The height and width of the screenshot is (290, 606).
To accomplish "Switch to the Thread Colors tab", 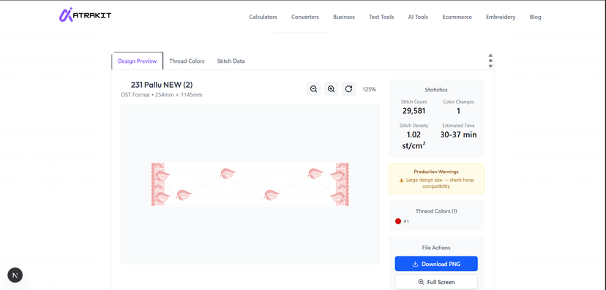I will [187, 61].
